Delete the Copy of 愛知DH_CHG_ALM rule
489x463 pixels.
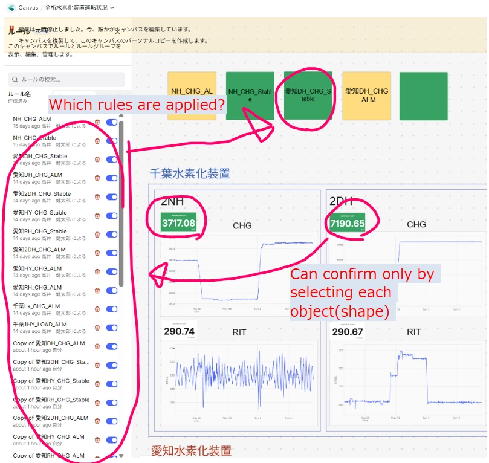97,346
